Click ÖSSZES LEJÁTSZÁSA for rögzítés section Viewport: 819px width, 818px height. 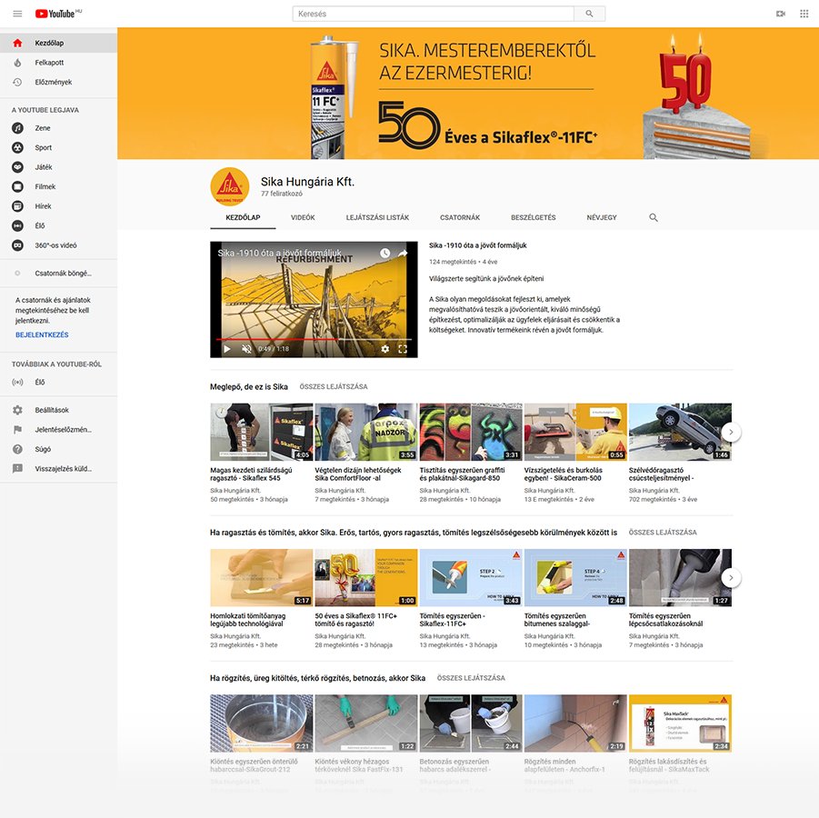[x=471, y=678]
